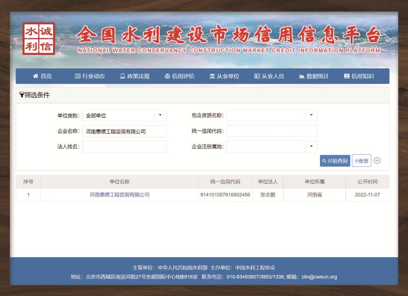Click the 开始查询 search button
The image size is (408, 296).
(335, 161)
